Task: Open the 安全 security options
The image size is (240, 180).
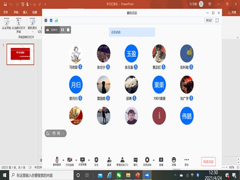Action: [96, 160]
